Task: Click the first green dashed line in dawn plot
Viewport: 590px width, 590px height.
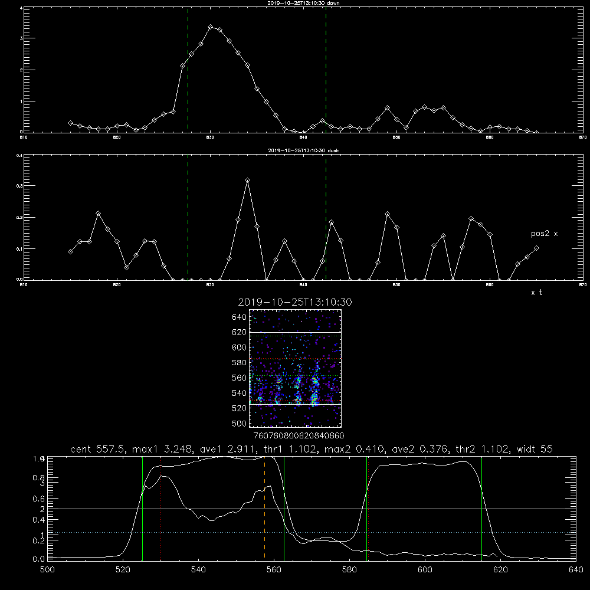Action: (x=188, y=70)
